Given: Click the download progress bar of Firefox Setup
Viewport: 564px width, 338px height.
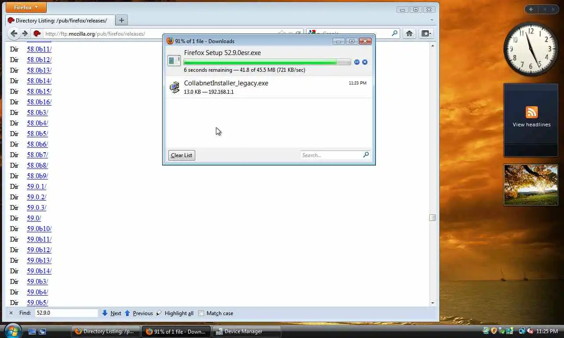Looking at the screenshot, I should (267, 62).
